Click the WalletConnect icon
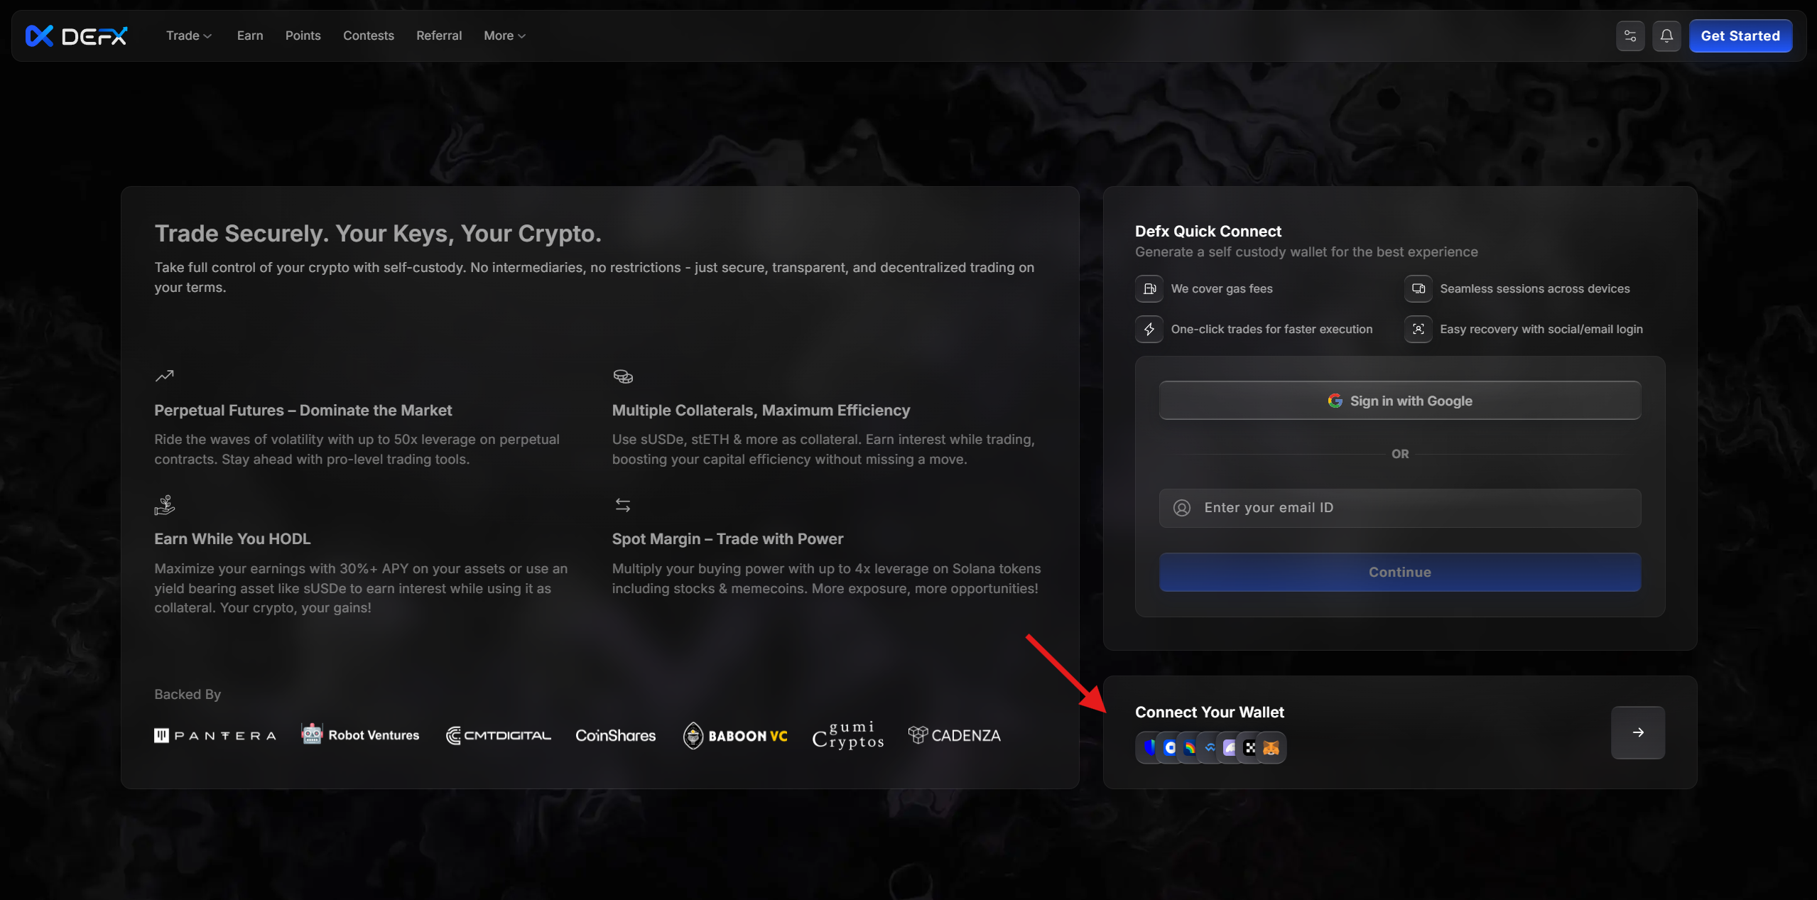1817x900 pixels. pyautogui.click(x=1210, y=747)
